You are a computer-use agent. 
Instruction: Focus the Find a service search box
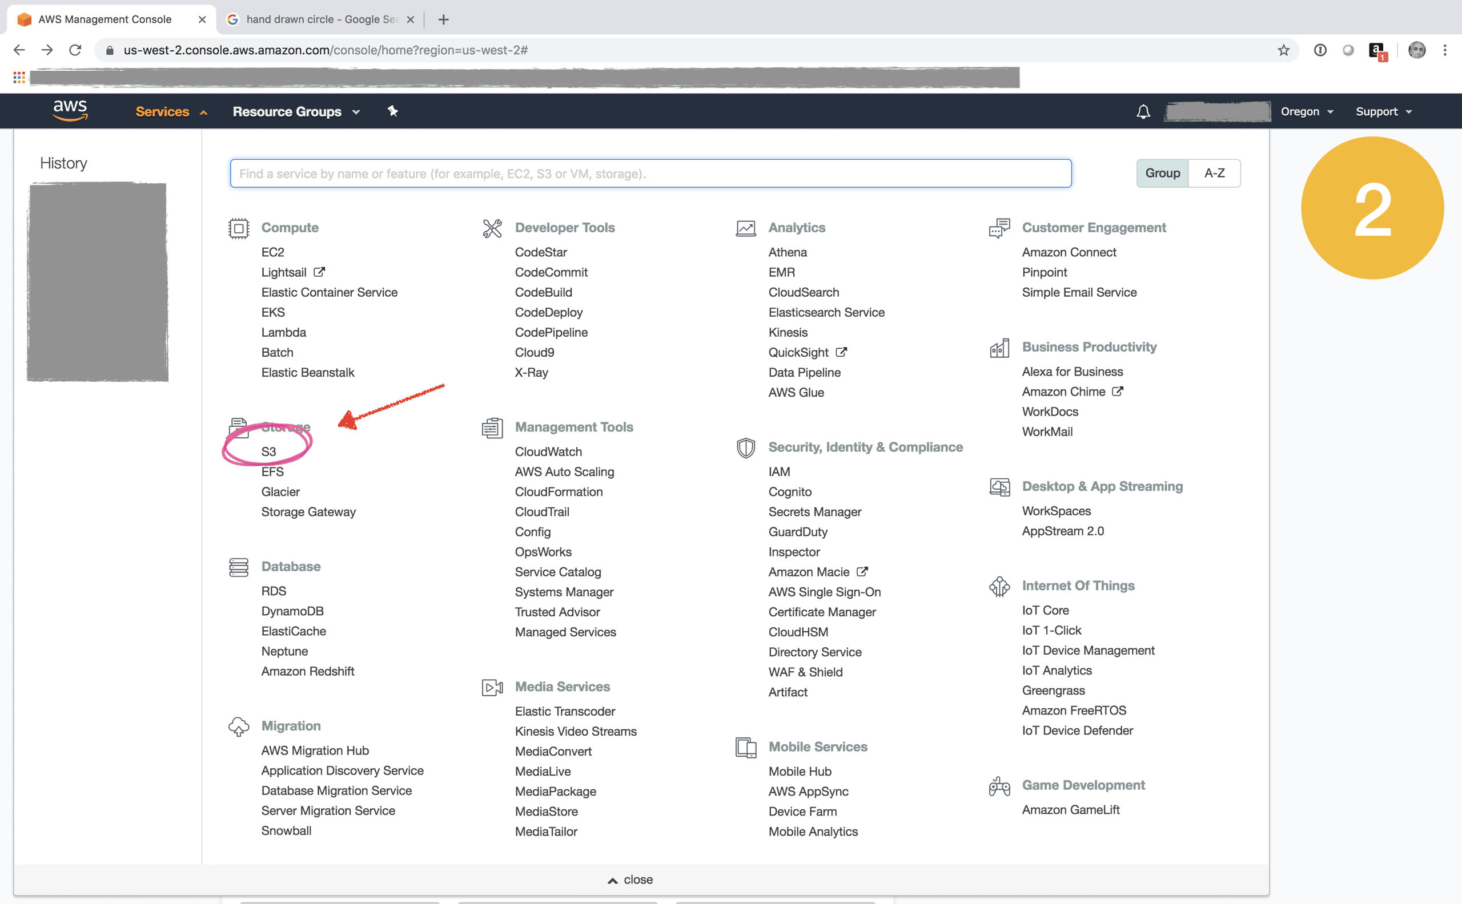(650, 173)
